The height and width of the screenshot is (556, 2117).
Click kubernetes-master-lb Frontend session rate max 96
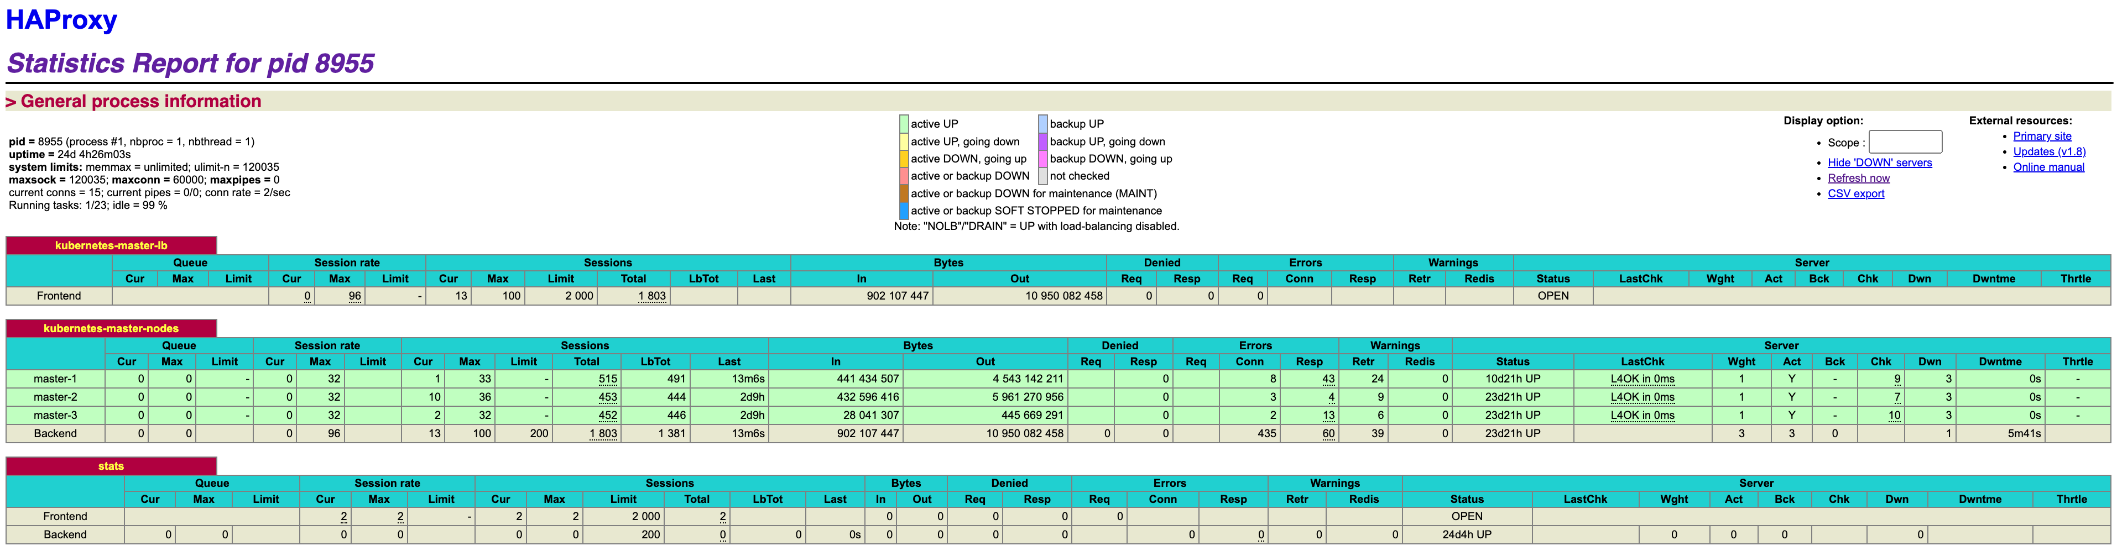click(x=354, y=296)
